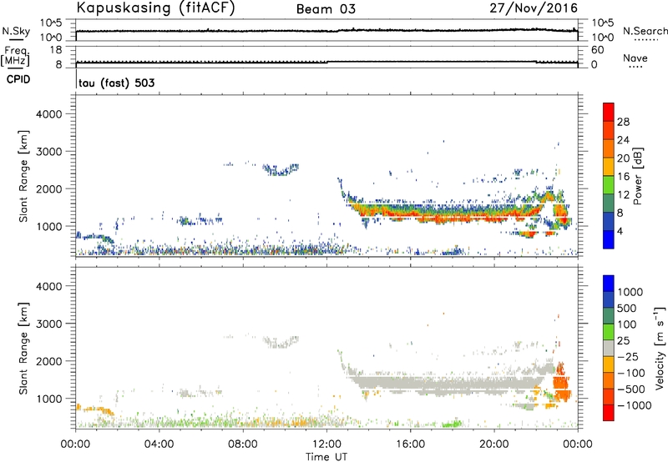The image size is (668, 462).
Task: Click the 'Freq. [MHz]' axis label
Action: [15, 57]
